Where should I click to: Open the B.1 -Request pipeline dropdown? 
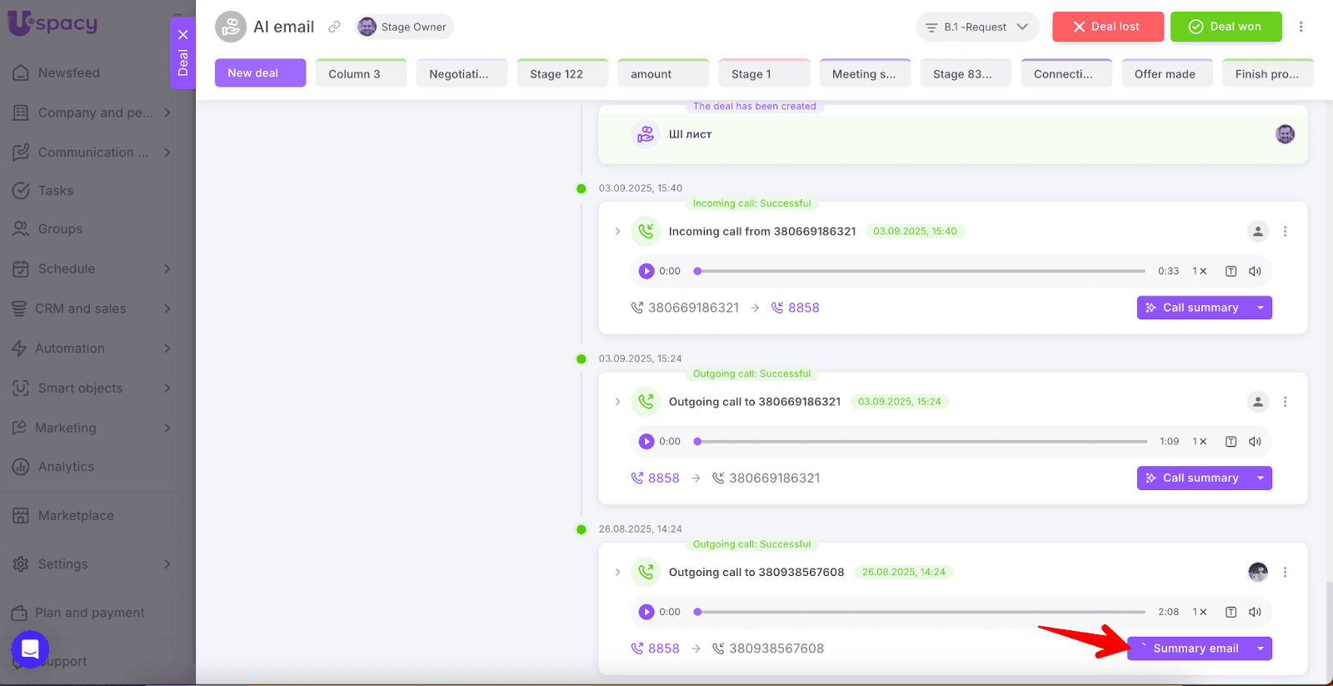coord(977,27)
